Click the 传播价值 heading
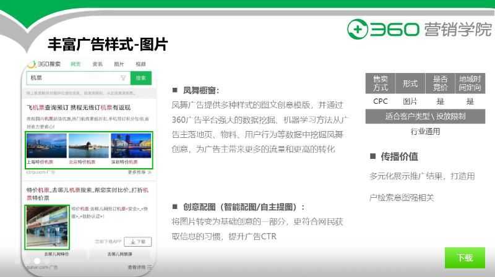This screenshot has width=495, height=277. 399,156
